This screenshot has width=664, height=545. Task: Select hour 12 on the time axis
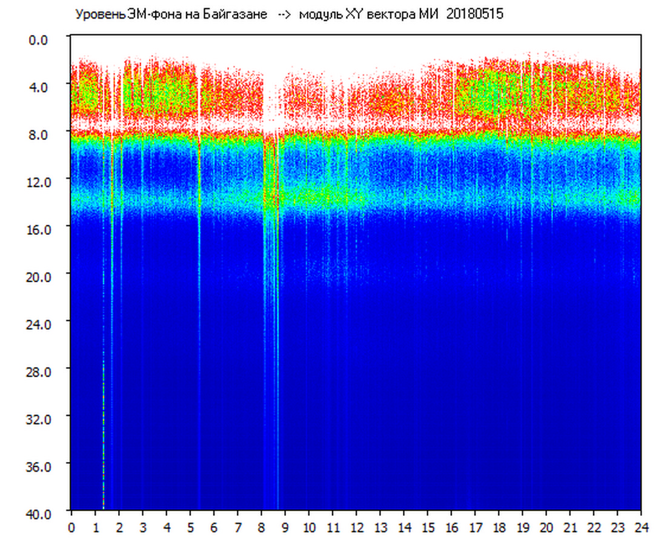pyautogui.click(x=356, y=527)
